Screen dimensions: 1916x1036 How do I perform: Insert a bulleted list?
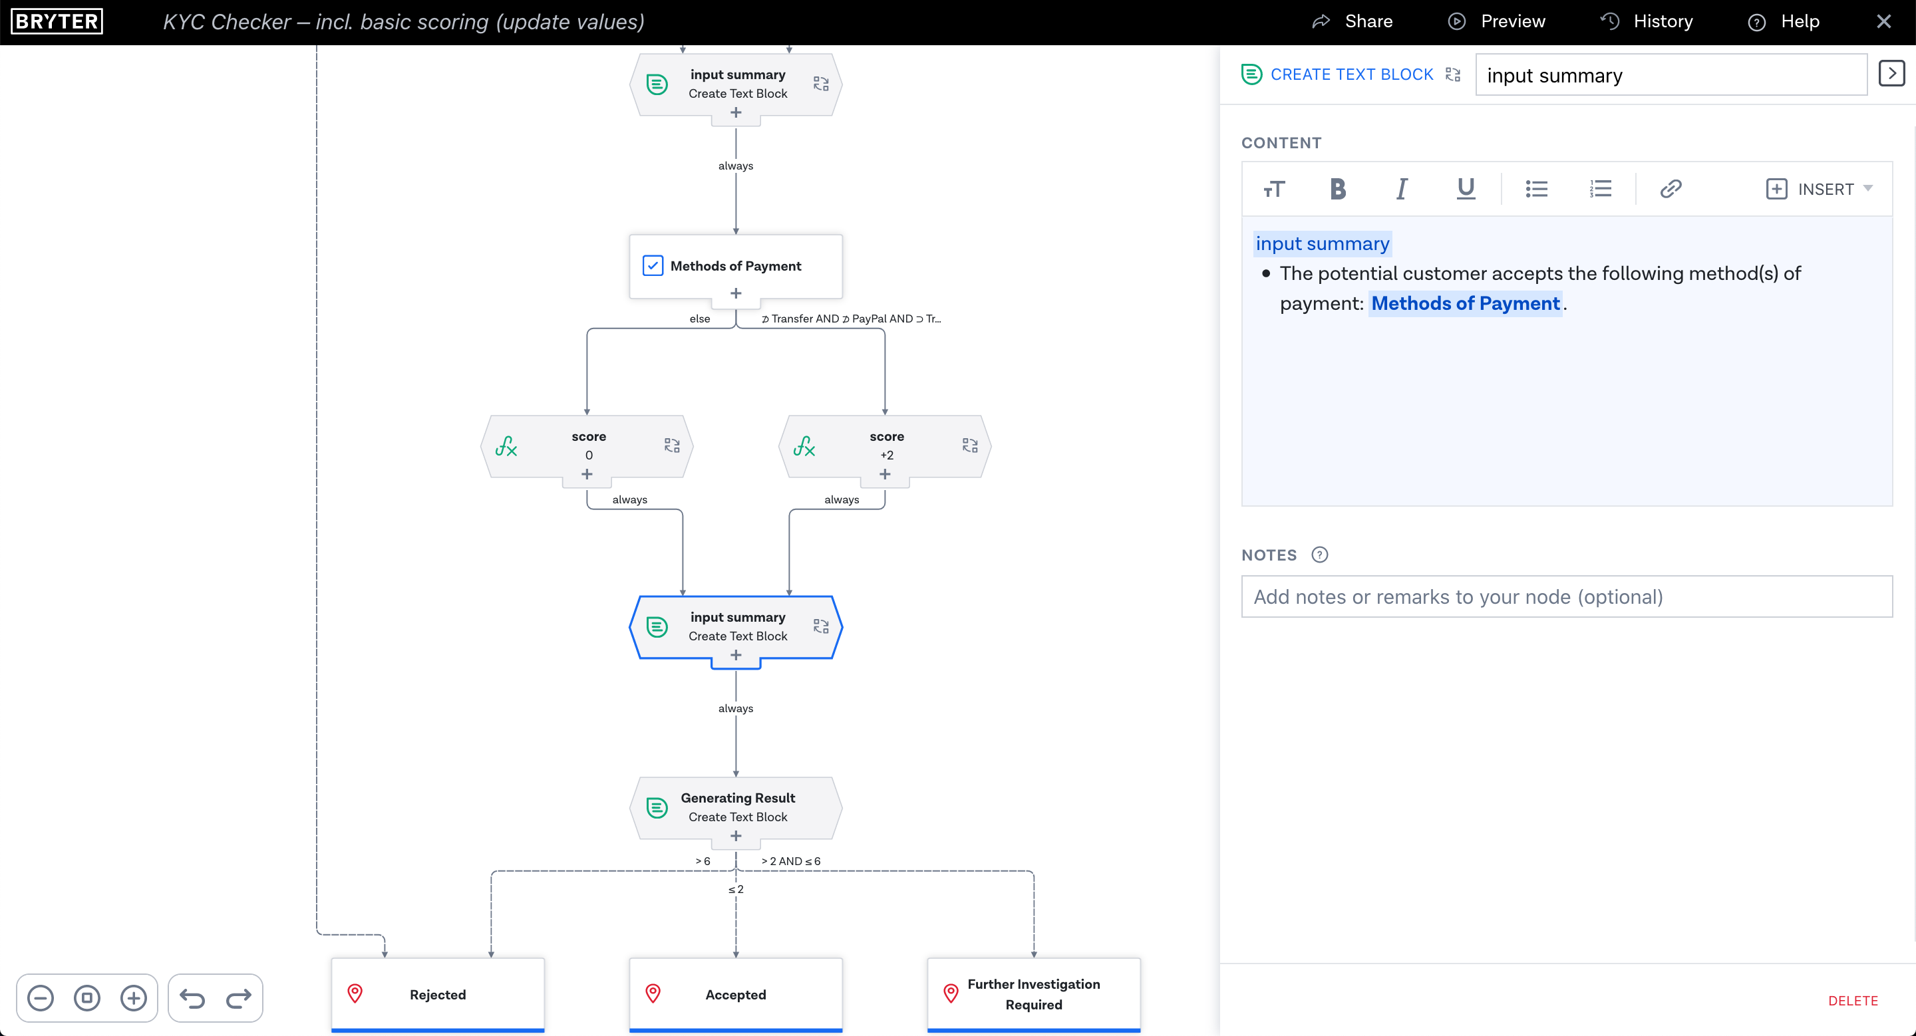point(1537,189)
